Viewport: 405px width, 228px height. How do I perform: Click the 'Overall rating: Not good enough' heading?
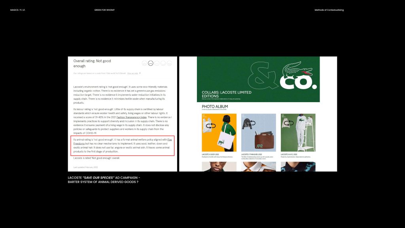click(92, 63)
